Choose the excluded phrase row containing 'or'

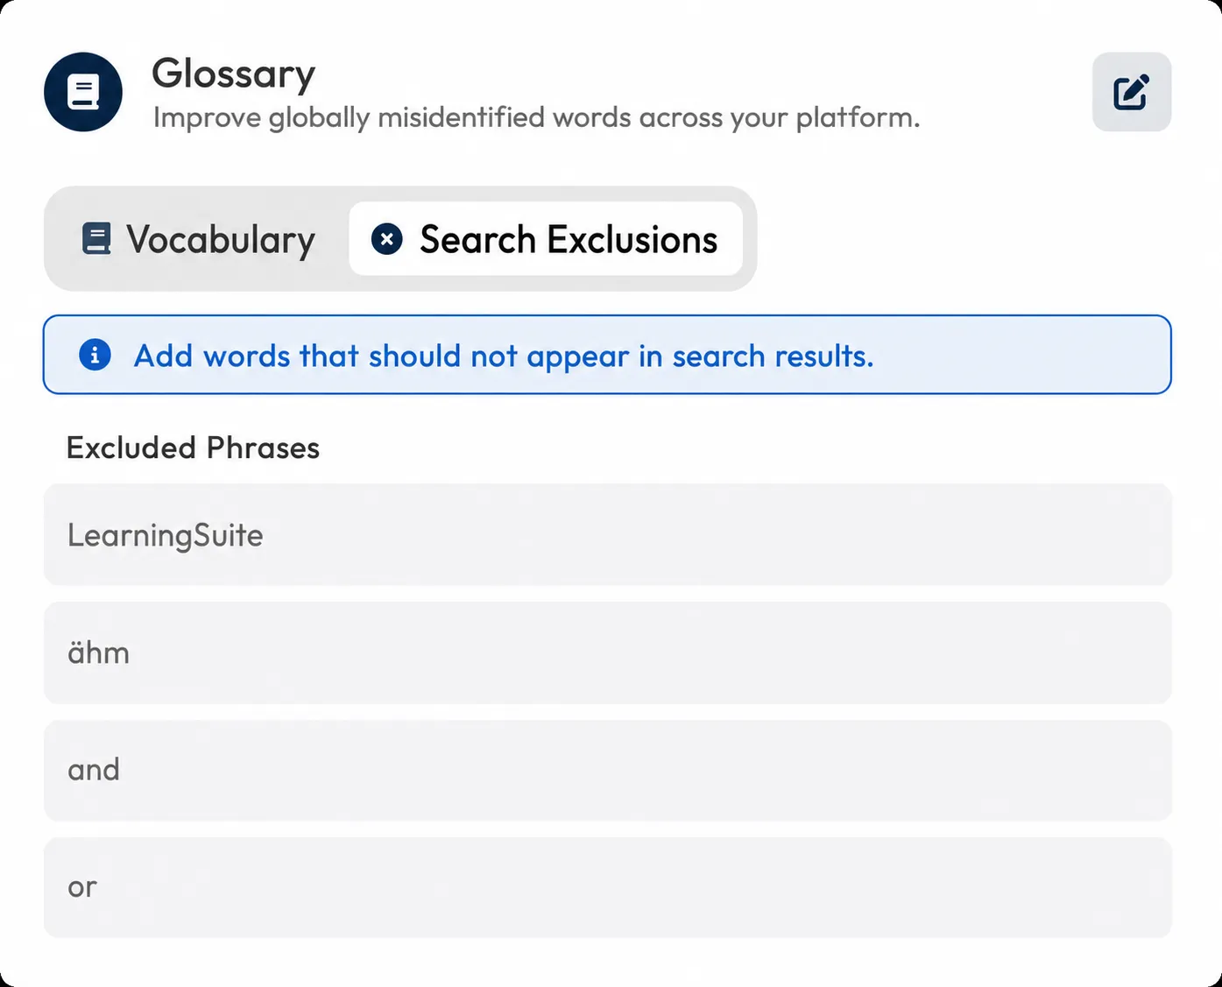pyautogui.click(x=607, y=887)
